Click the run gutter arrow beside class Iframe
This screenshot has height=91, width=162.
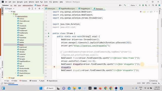(x=49, y=33)
